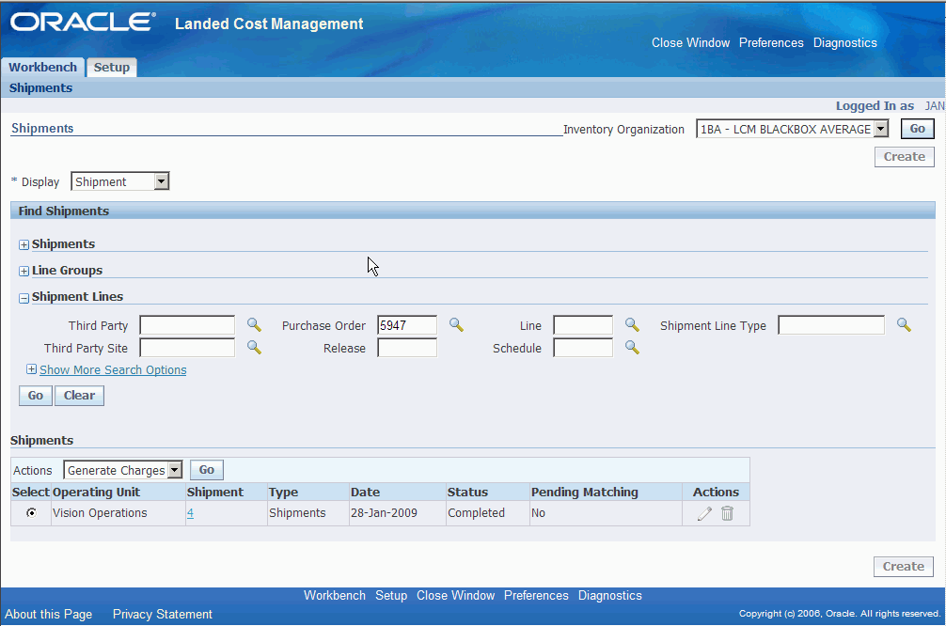Image resolution: width=946 pixels, height=626 pixels.
Task: Click Workbench link in footer
Action: (x=334, y=595)
